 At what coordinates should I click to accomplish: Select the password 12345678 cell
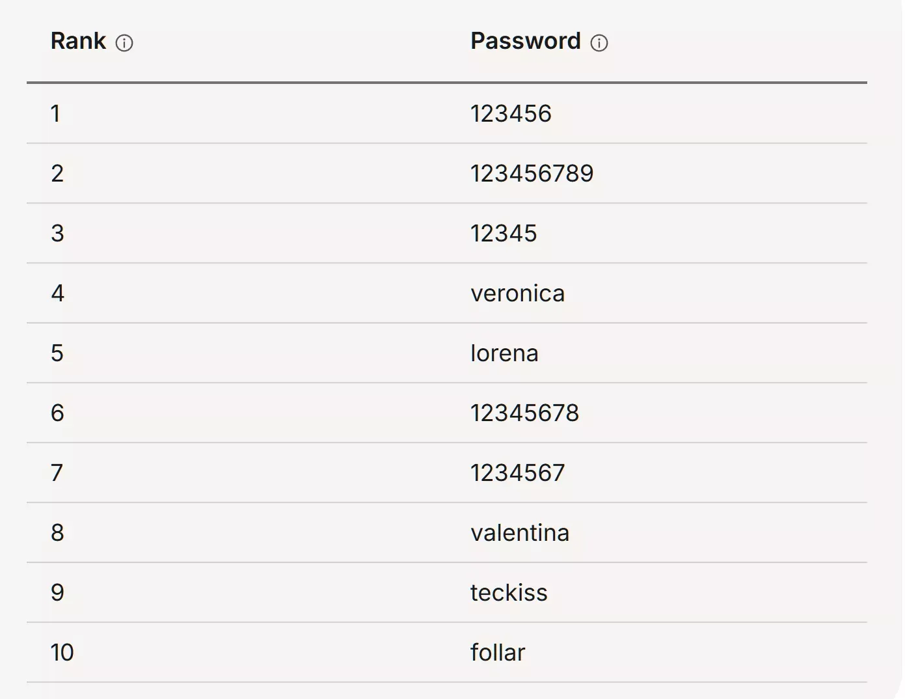tap(524, 413)
